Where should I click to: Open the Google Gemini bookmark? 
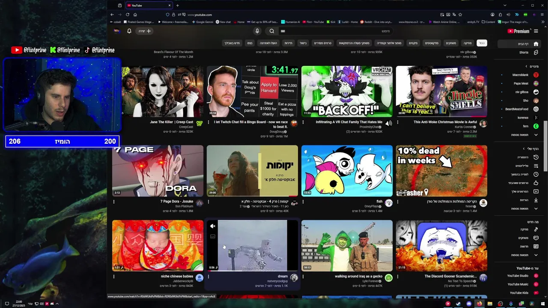tap(202, 22)
